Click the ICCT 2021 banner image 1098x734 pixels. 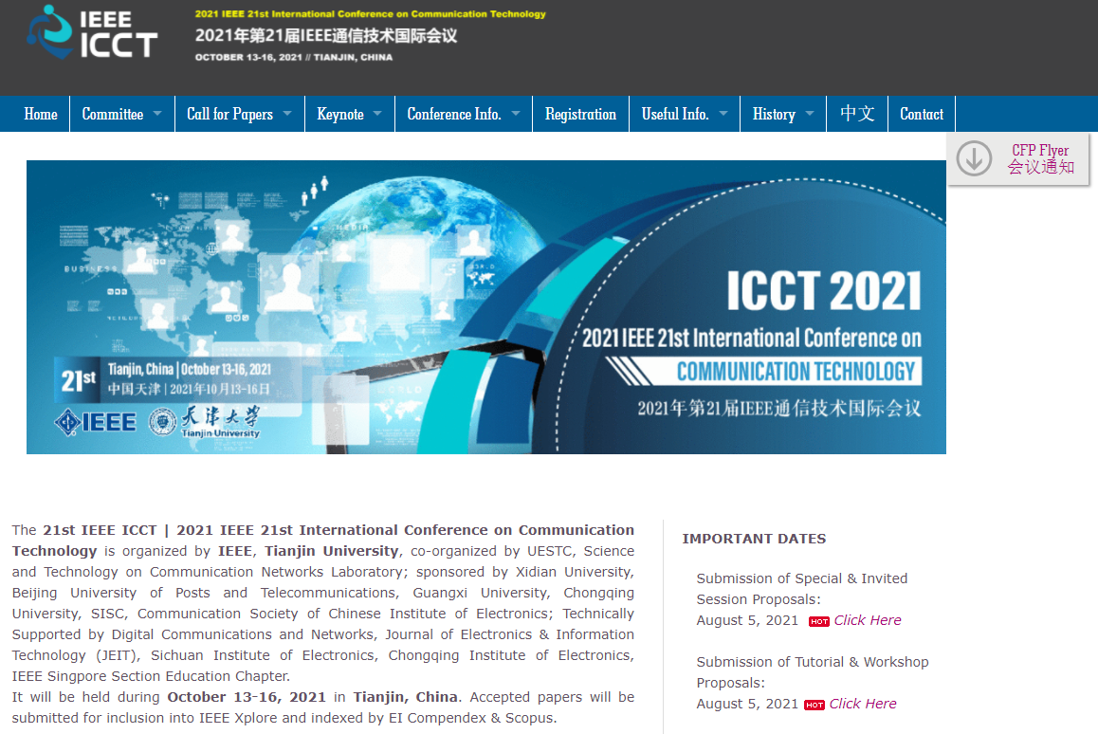pos(486,306)
